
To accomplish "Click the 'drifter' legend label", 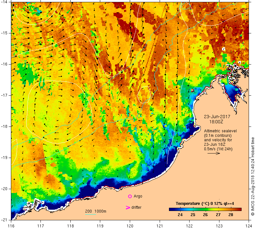I will 136,207.
